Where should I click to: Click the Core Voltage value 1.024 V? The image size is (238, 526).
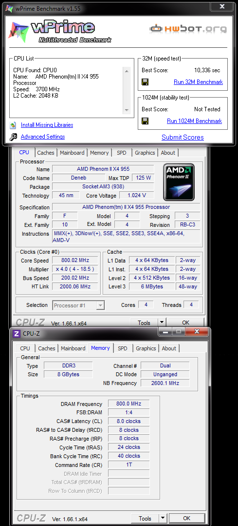pos(137,195)
